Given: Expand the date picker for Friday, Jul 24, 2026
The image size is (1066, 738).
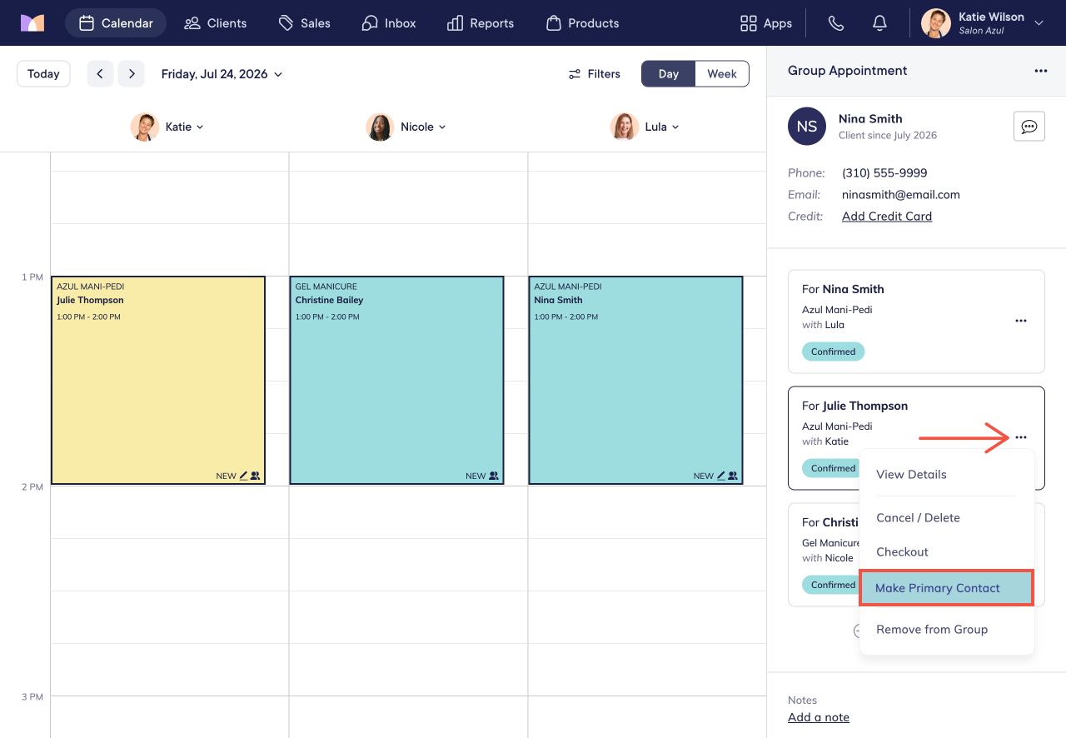Looking at the screenshot, I should click(222, 74).
